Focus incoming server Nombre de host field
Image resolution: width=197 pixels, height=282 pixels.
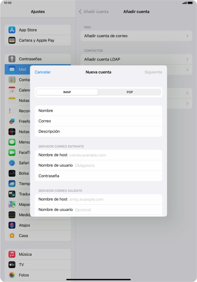pos(98,155)
